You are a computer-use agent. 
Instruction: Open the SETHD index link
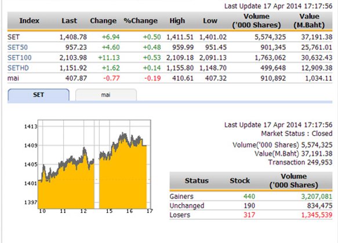pos(18,68)
